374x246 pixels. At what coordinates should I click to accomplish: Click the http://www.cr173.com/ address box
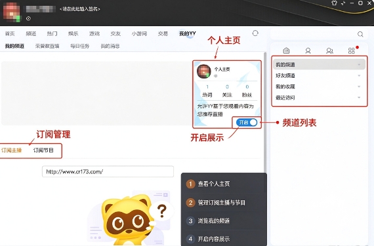point(108,171)
